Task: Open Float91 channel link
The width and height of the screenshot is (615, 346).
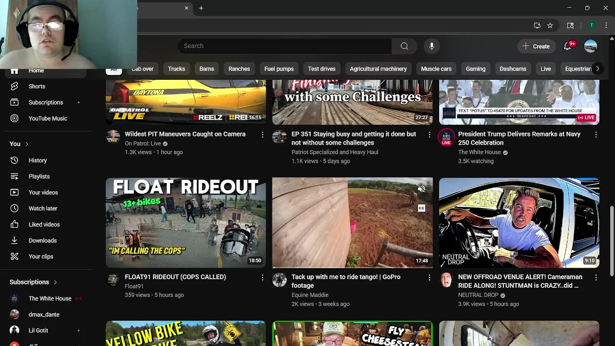Action: click(x=134, y=286)
